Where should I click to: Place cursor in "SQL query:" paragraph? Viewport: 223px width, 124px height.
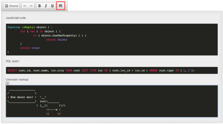click(13, 61)
